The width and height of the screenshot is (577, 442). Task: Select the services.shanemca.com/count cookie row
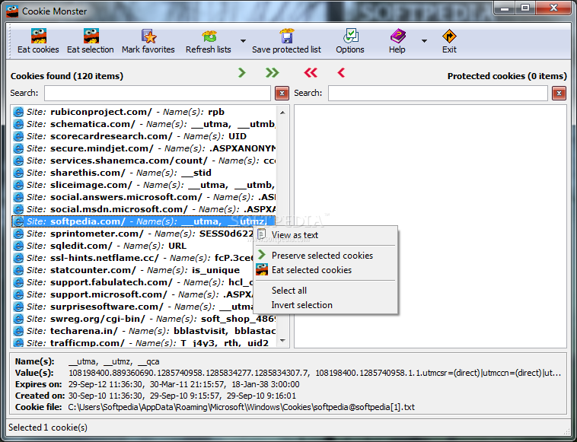coord(144,161)
